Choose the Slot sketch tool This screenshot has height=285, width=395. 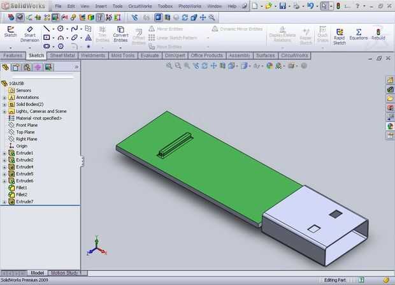point(47,46)
